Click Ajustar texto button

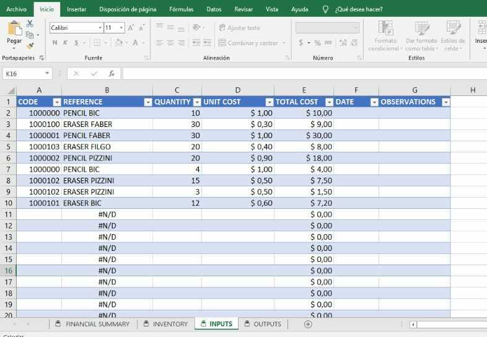[239, 28]
